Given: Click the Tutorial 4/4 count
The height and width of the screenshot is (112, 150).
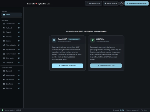Looking at the screenshot, I should [x=19, y=71].
